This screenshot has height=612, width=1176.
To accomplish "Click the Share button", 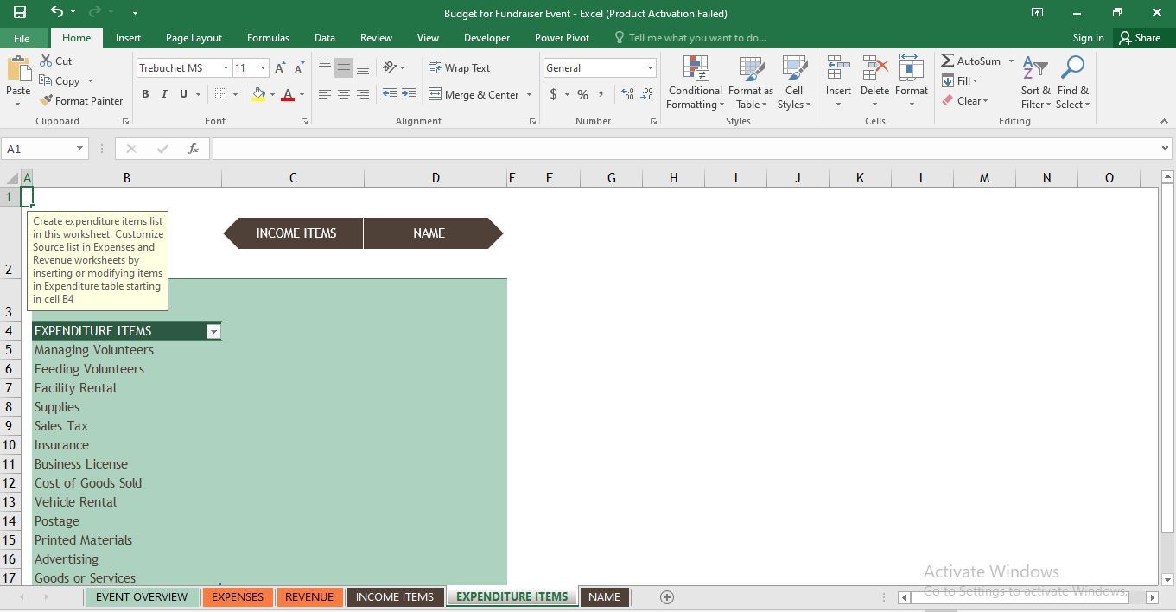I will (x=1139, y=38).
